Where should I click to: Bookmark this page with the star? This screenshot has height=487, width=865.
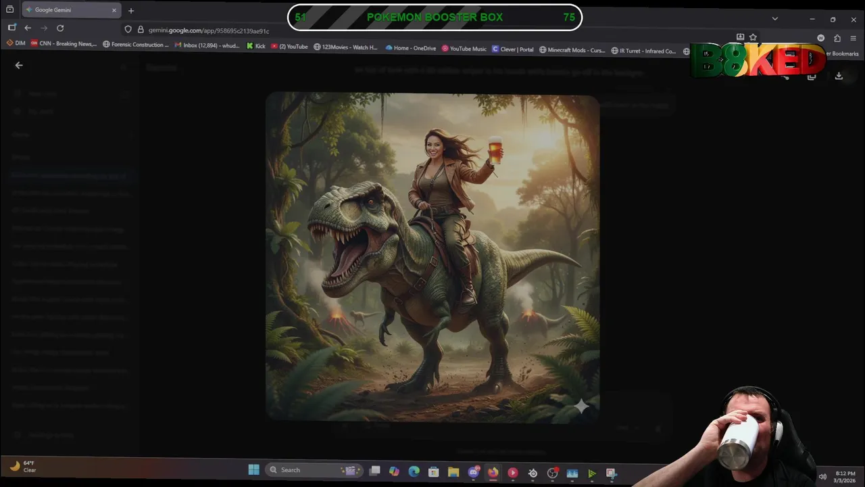point(753,37)
